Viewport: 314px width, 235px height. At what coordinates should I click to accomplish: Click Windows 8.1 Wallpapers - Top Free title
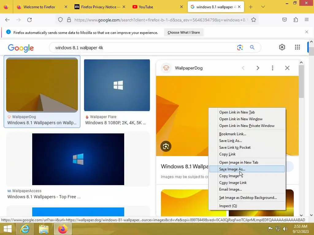[44, 197]
